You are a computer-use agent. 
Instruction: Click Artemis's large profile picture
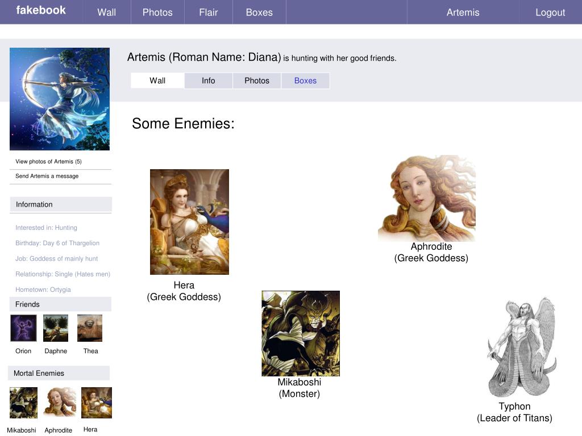(60, 99)
